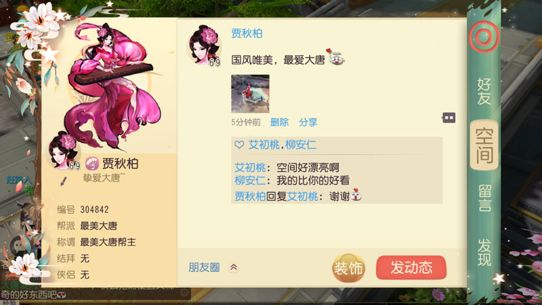This screenshot has height=305, width=542.
Task: Open the post's avatar portrait
Action: (x=205, y=45)
